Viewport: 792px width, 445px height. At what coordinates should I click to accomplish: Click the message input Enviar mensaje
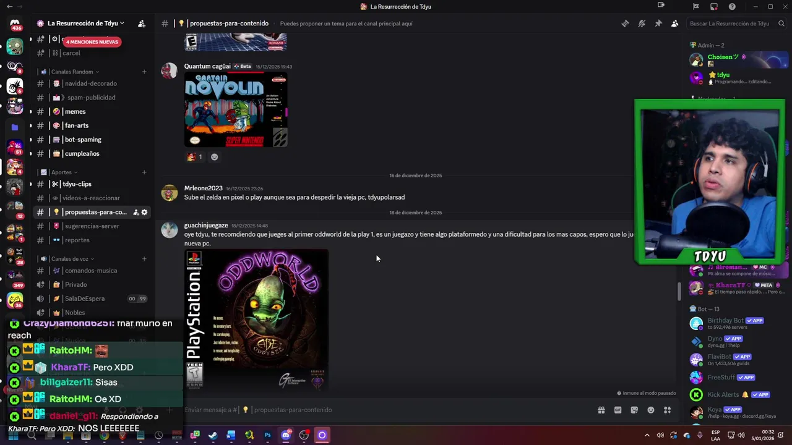(x=384, y=410)
